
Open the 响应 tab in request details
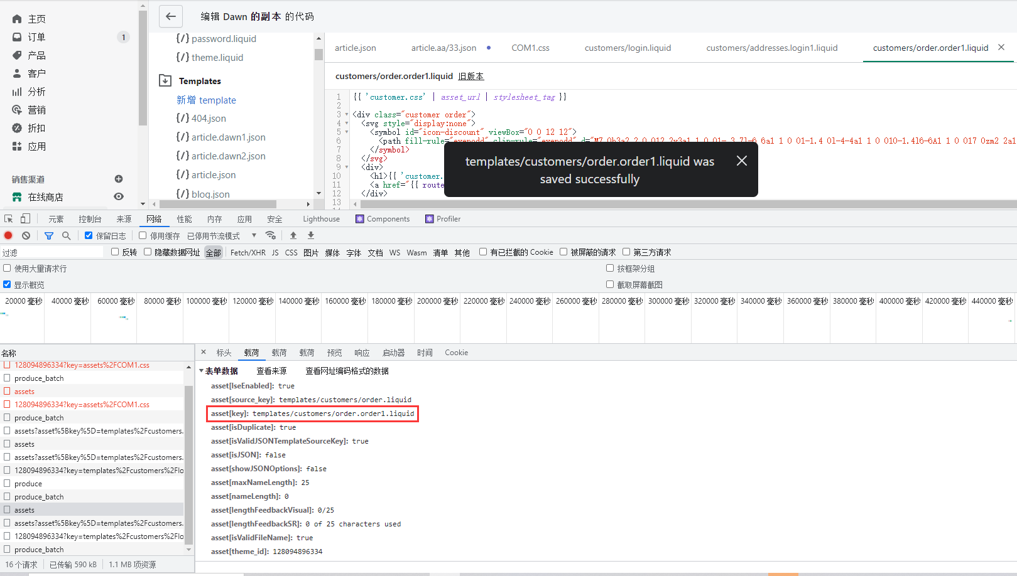(x=362, y=353)
